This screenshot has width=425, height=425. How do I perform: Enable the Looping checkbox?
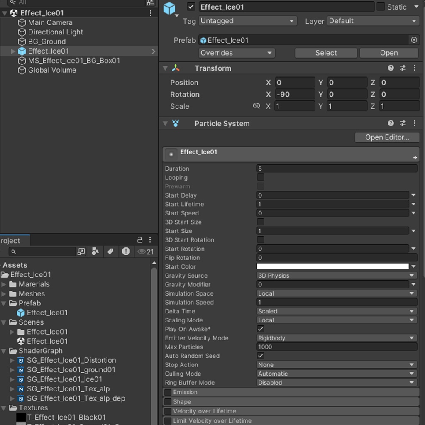[x=261, y=178]
